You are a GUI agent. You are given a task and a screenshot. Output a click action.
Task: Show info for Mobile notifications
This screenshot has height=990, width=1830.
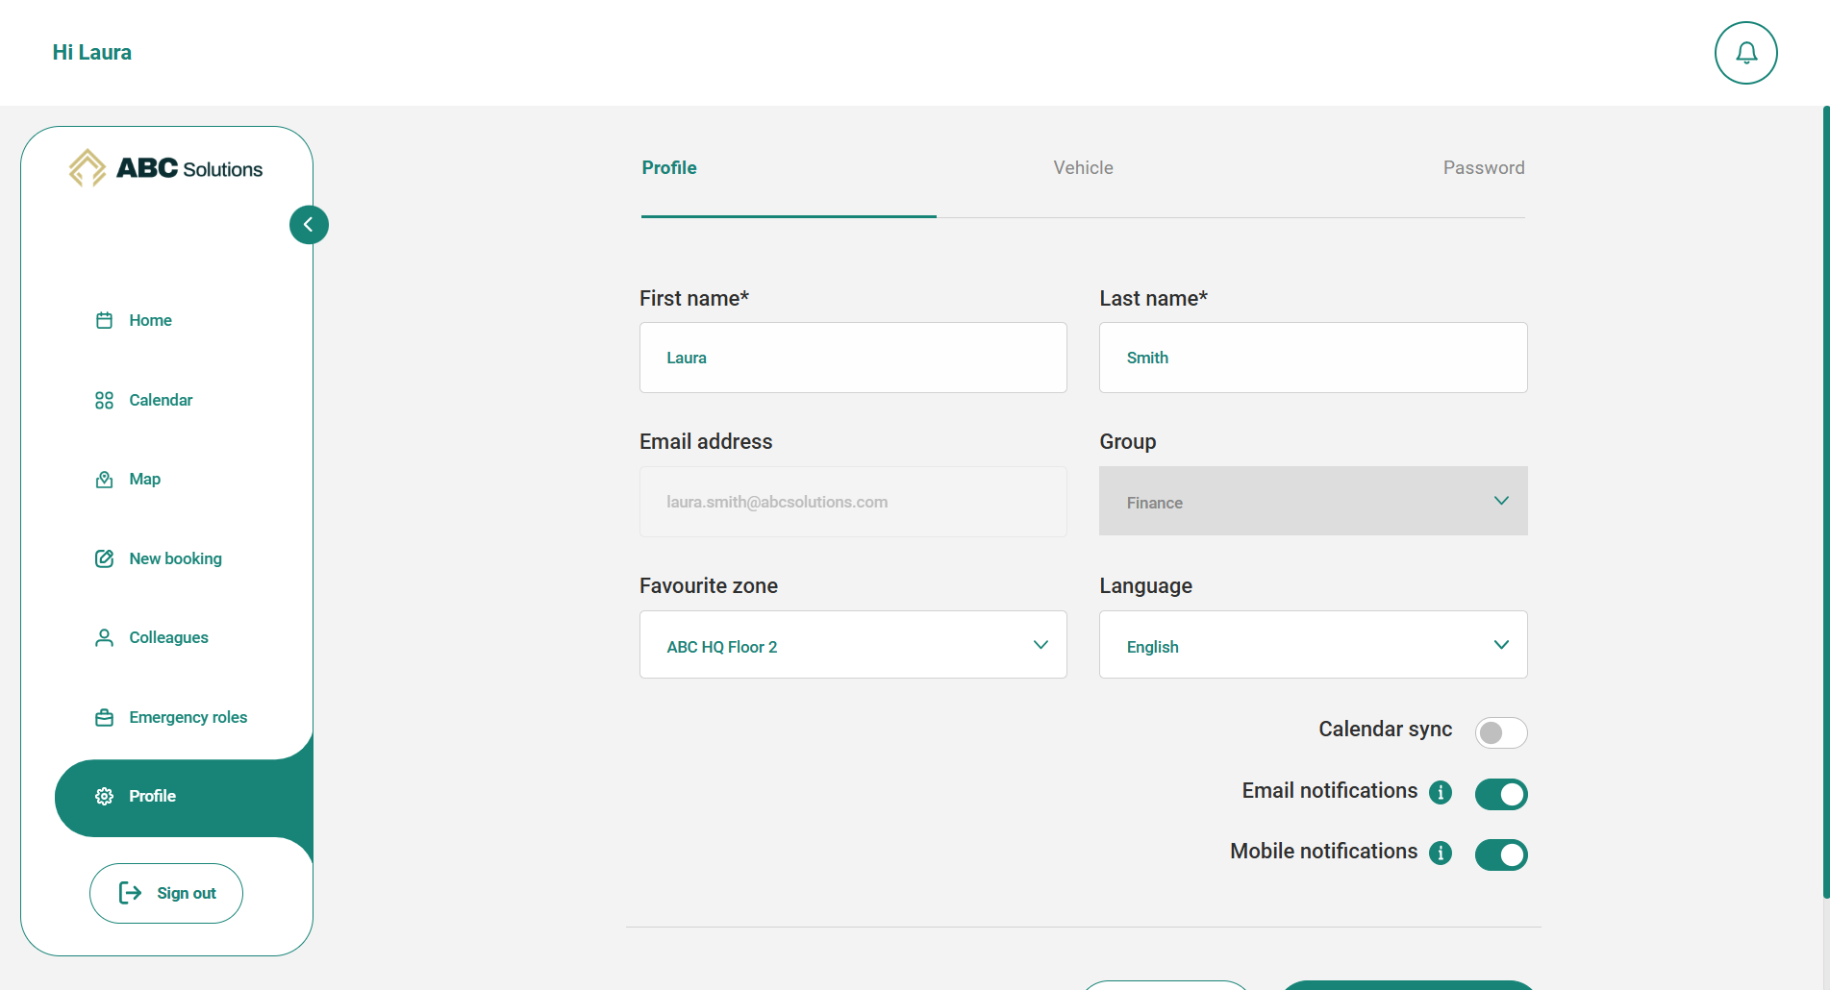click(1440, 853)
